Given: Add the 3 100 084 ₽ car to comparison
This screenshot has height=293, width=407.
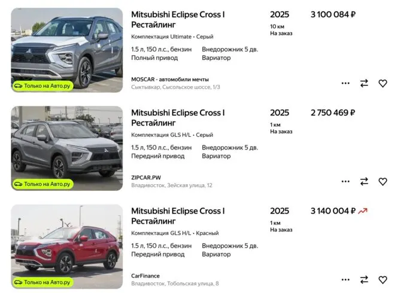Looking at the screenshot, I should click(x=364, y=83).
